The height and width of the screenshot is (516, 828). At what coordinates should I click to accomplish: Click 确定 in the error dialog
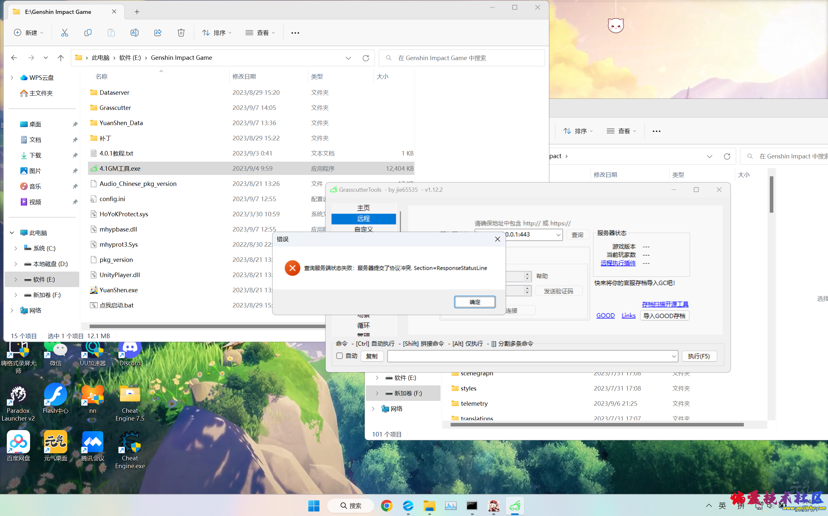click(x=475, y=302)
